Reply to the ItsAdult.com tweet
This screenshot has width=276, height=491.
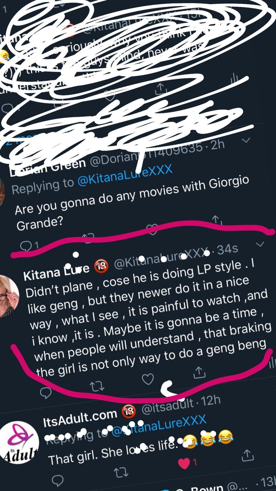[x=57, y=480]
